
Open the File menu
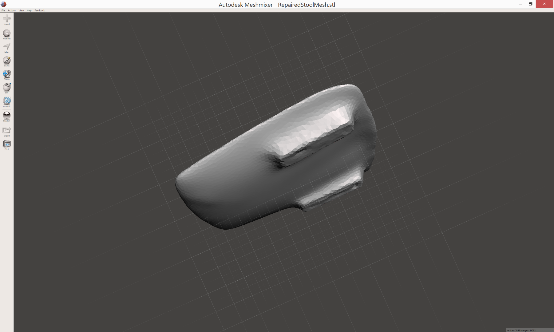coord(3,10)
